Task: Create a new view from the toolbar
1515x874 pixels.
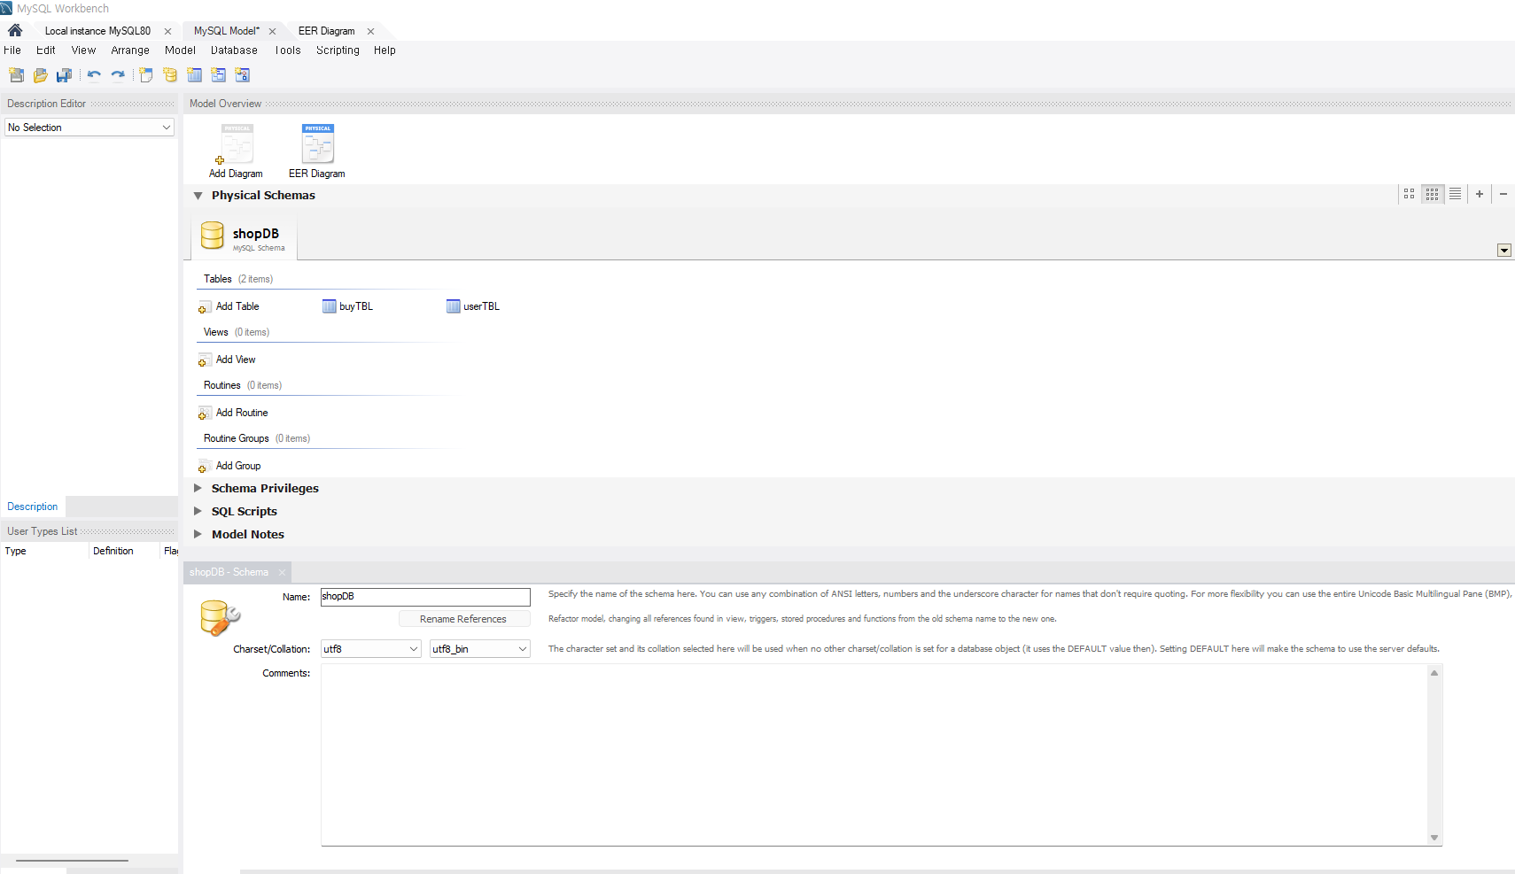Action: tap(218, 75)
